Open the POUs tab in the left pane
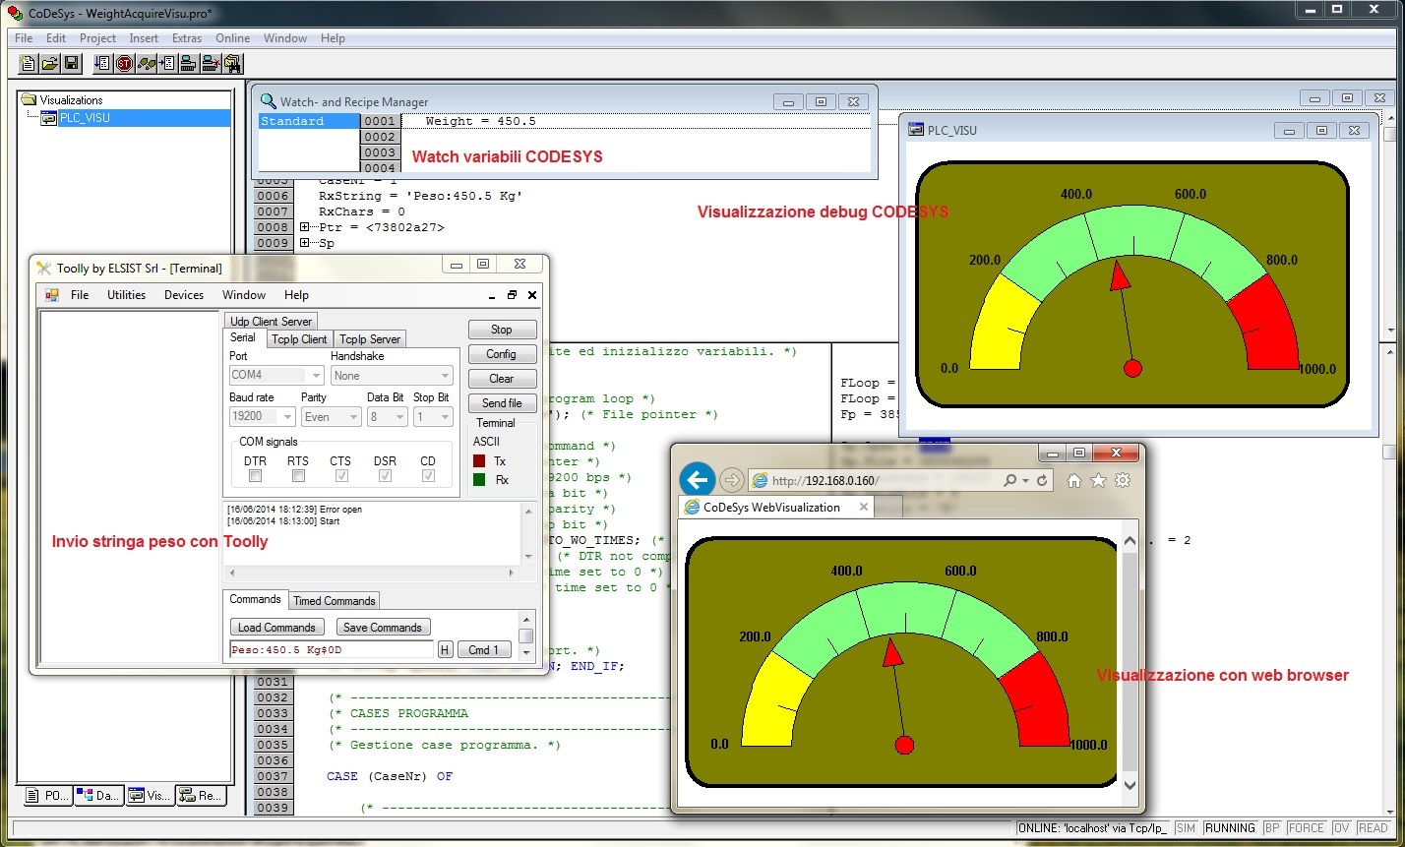The image size is (1405, 847). 46,796
